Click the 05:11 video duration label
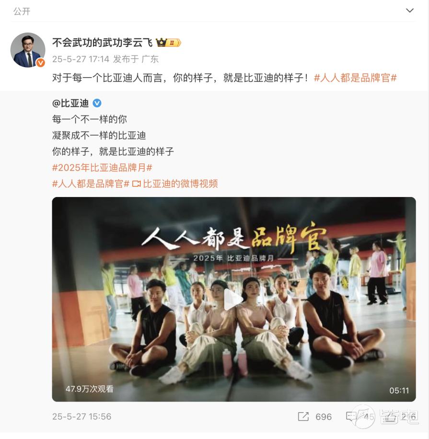Image resolution: width=429 pixels, height=439 pixels. coord(399,391)
